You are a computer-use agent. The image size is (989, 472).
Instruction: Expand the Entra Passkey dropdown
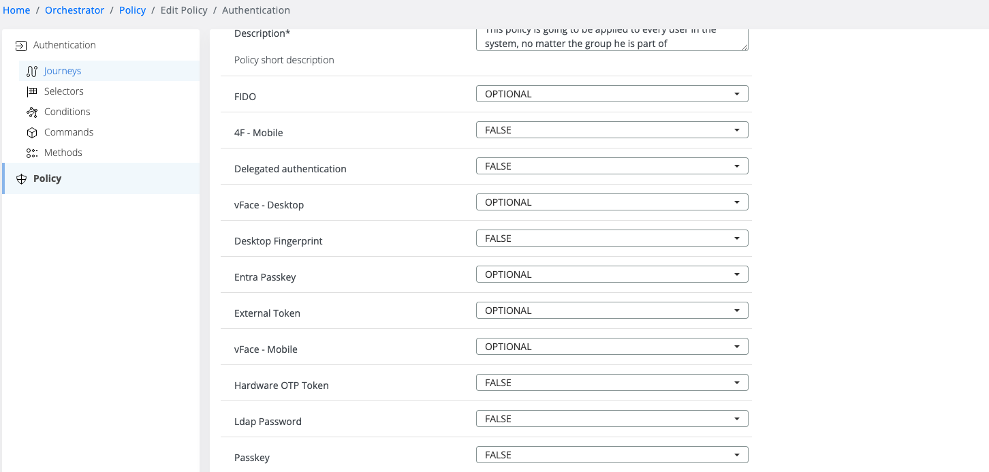coord(612,274)
